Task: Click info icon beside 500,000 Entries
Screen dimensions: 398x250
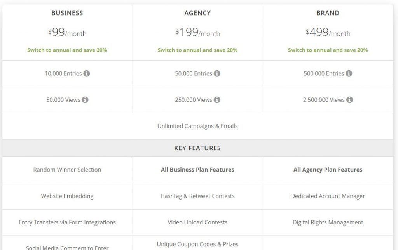Action: (x=349, y=73)
